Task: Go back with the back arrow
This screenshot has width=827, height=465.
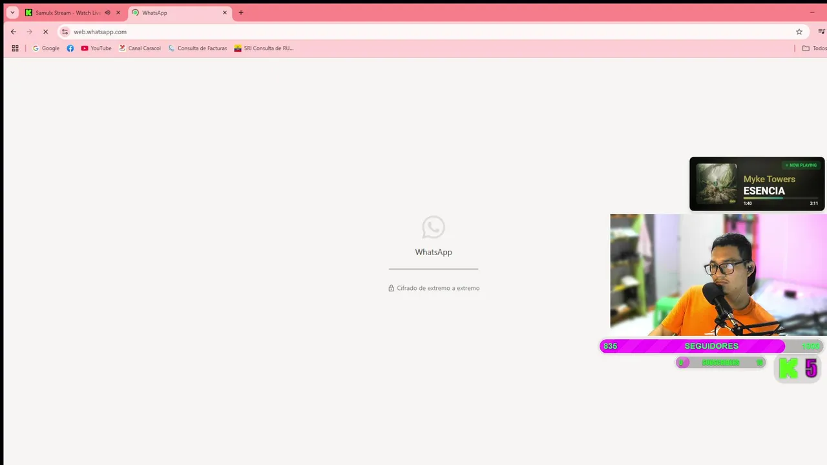Action: (14, 32)
